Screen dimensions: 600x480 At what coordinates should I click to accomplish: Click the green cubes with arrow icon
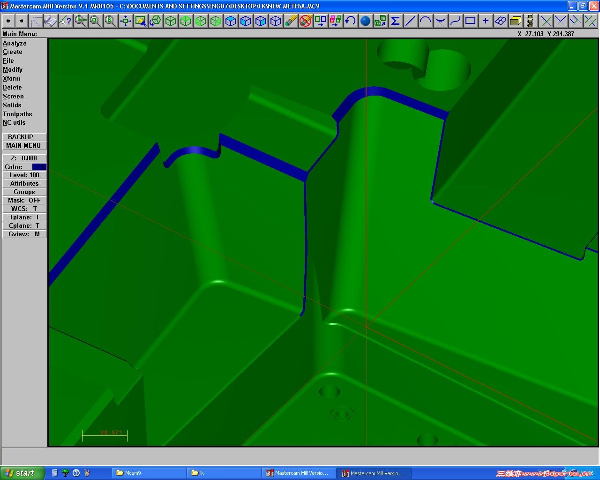(381, 21)
